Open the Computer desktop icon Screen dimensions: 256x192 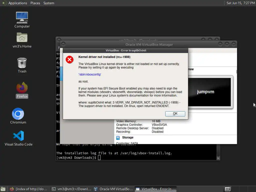(x=22, y=20)
